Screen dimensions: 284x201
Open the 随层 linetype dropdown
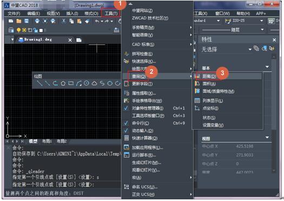262,30
